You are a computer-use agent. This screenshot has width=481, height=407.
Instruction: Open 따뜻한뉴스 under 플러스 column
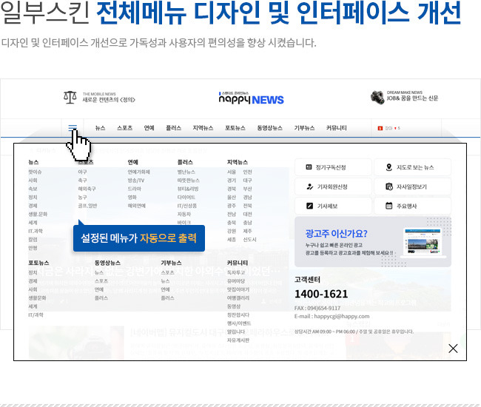click(x=189, y=181)
